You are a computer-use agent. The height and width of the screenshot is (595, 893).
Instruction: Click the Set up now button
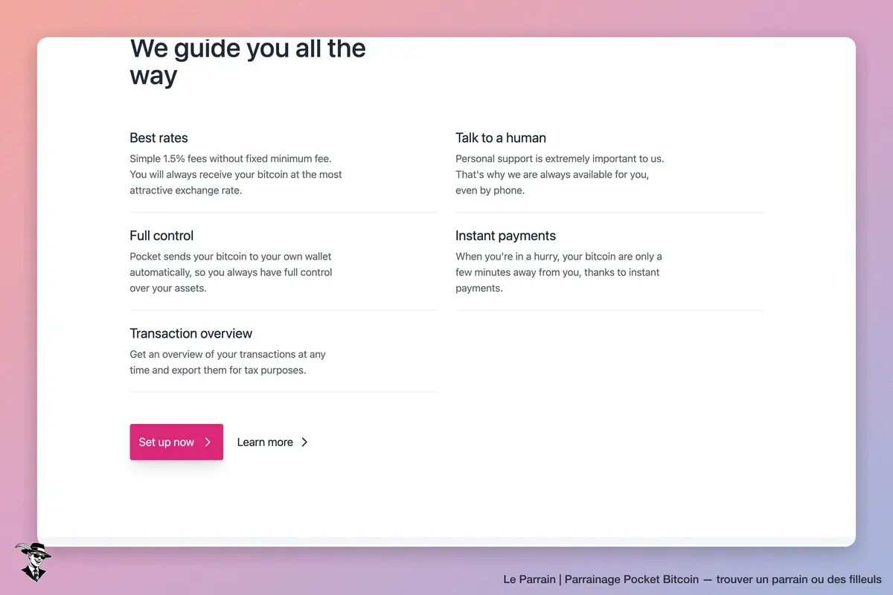coord(176,442)
